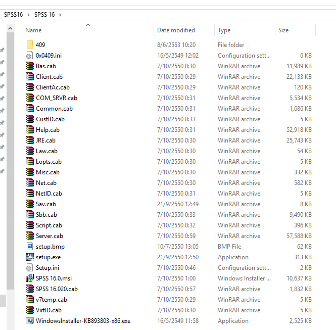The width and height of the screenshot is (336, 330).
Task: Select the 0x0409.ini file icon
Action: (29, 56)
